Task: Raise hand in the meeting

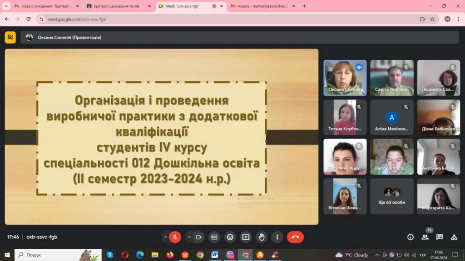Action: [x=261, y=237]
